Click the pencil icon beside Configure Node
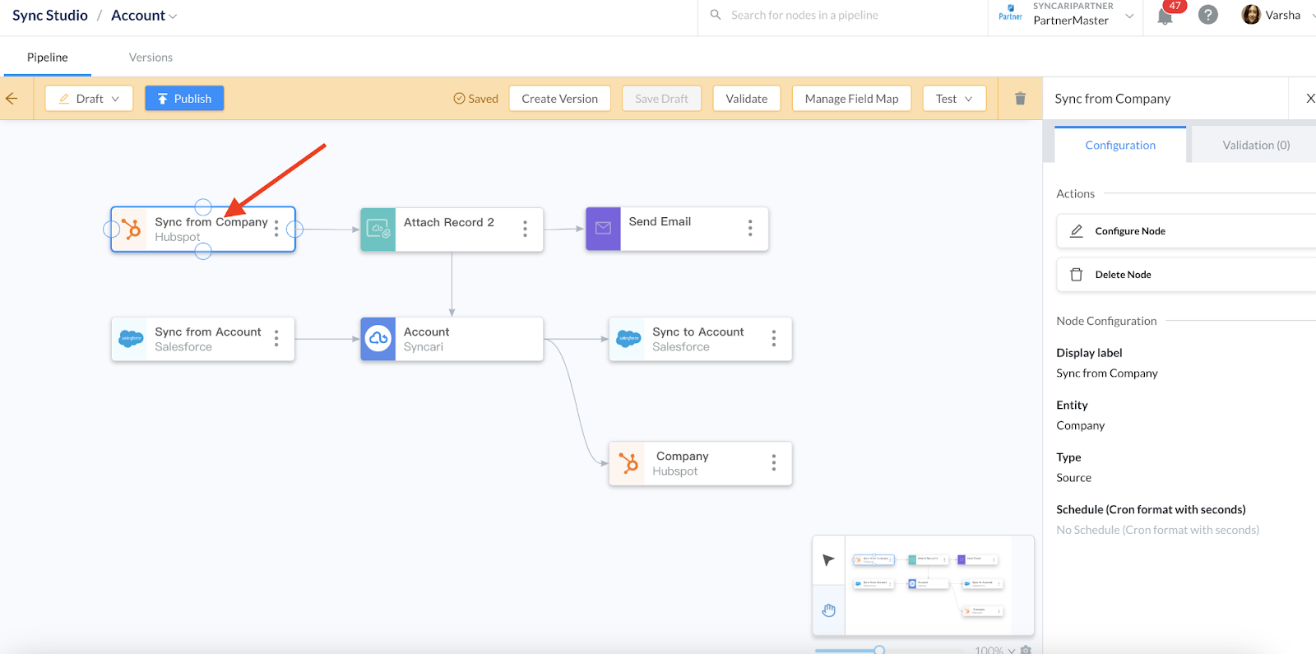The image size is (1316, 654). pyautogui.click(x=1076, y=231)
